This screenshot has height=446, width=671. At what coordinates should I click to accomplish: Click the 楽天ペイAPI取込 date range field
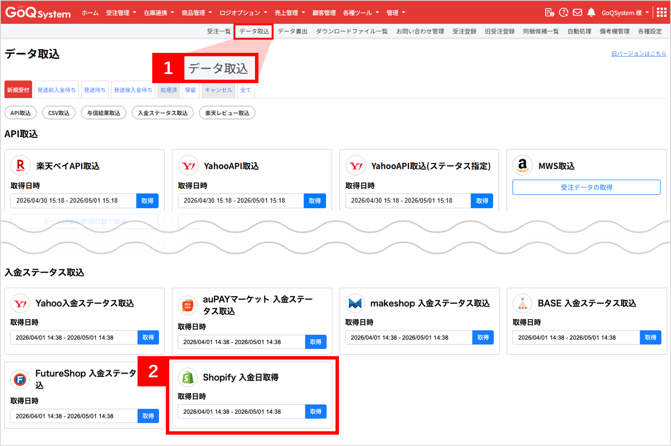pos(73,201)
